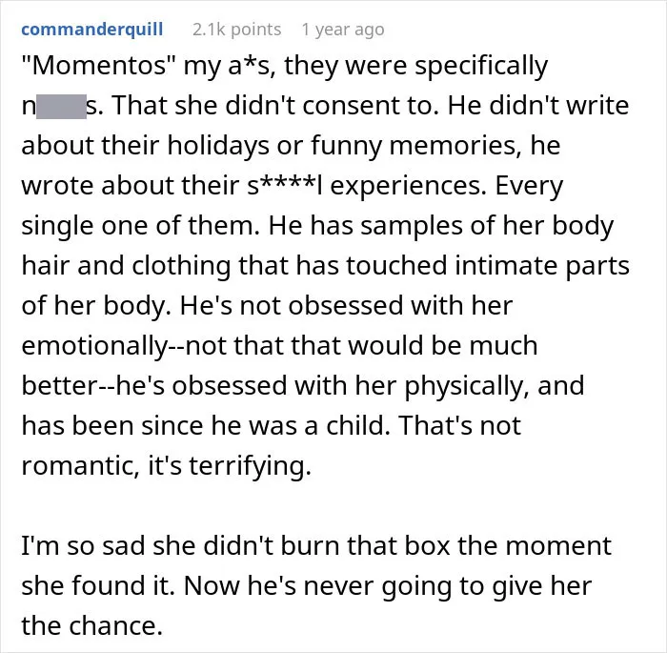
Task: Click the quoted word "Momentos"
Action: pyautogui.click(x=99, y=66)
